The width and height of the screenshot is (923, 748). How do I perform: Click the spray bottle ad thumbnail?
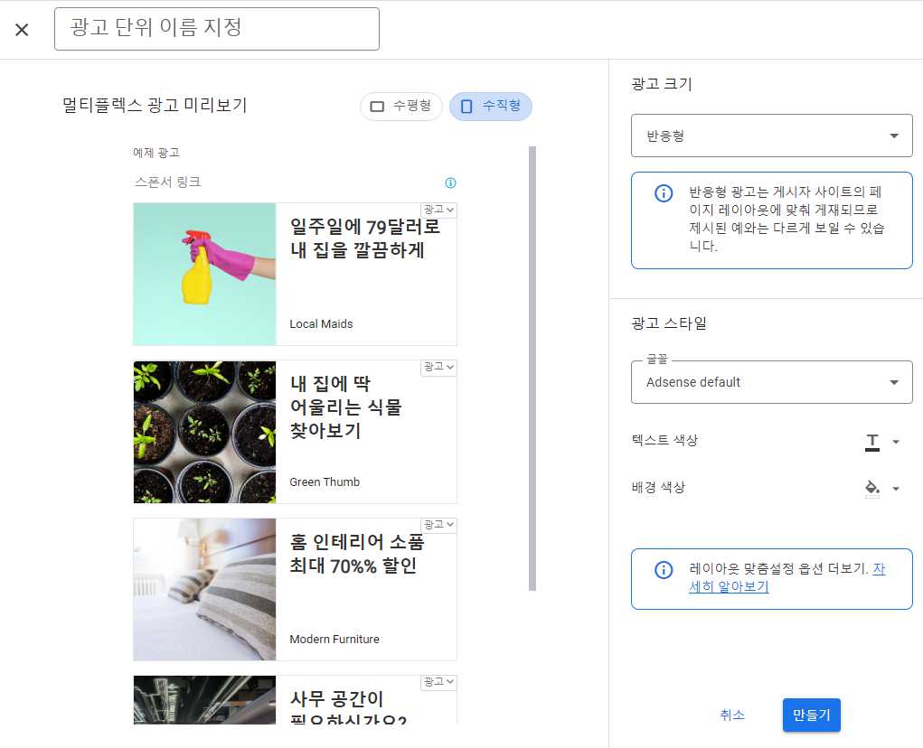[204, 274]
